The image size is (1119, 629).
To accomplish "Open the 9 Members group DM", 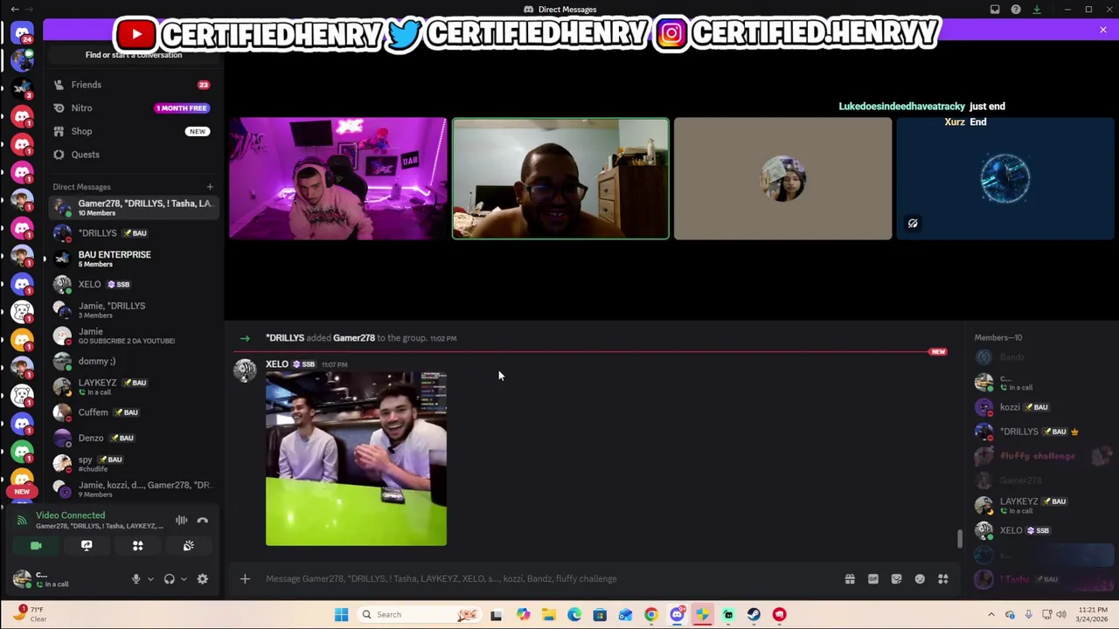I will click(x=133, y=489).
